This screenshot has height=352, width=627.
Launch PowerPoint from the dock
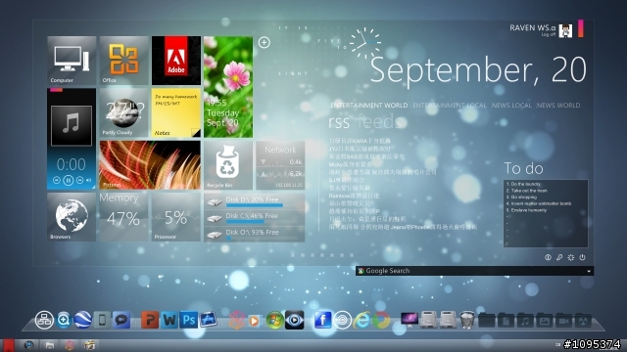[150, 320]
